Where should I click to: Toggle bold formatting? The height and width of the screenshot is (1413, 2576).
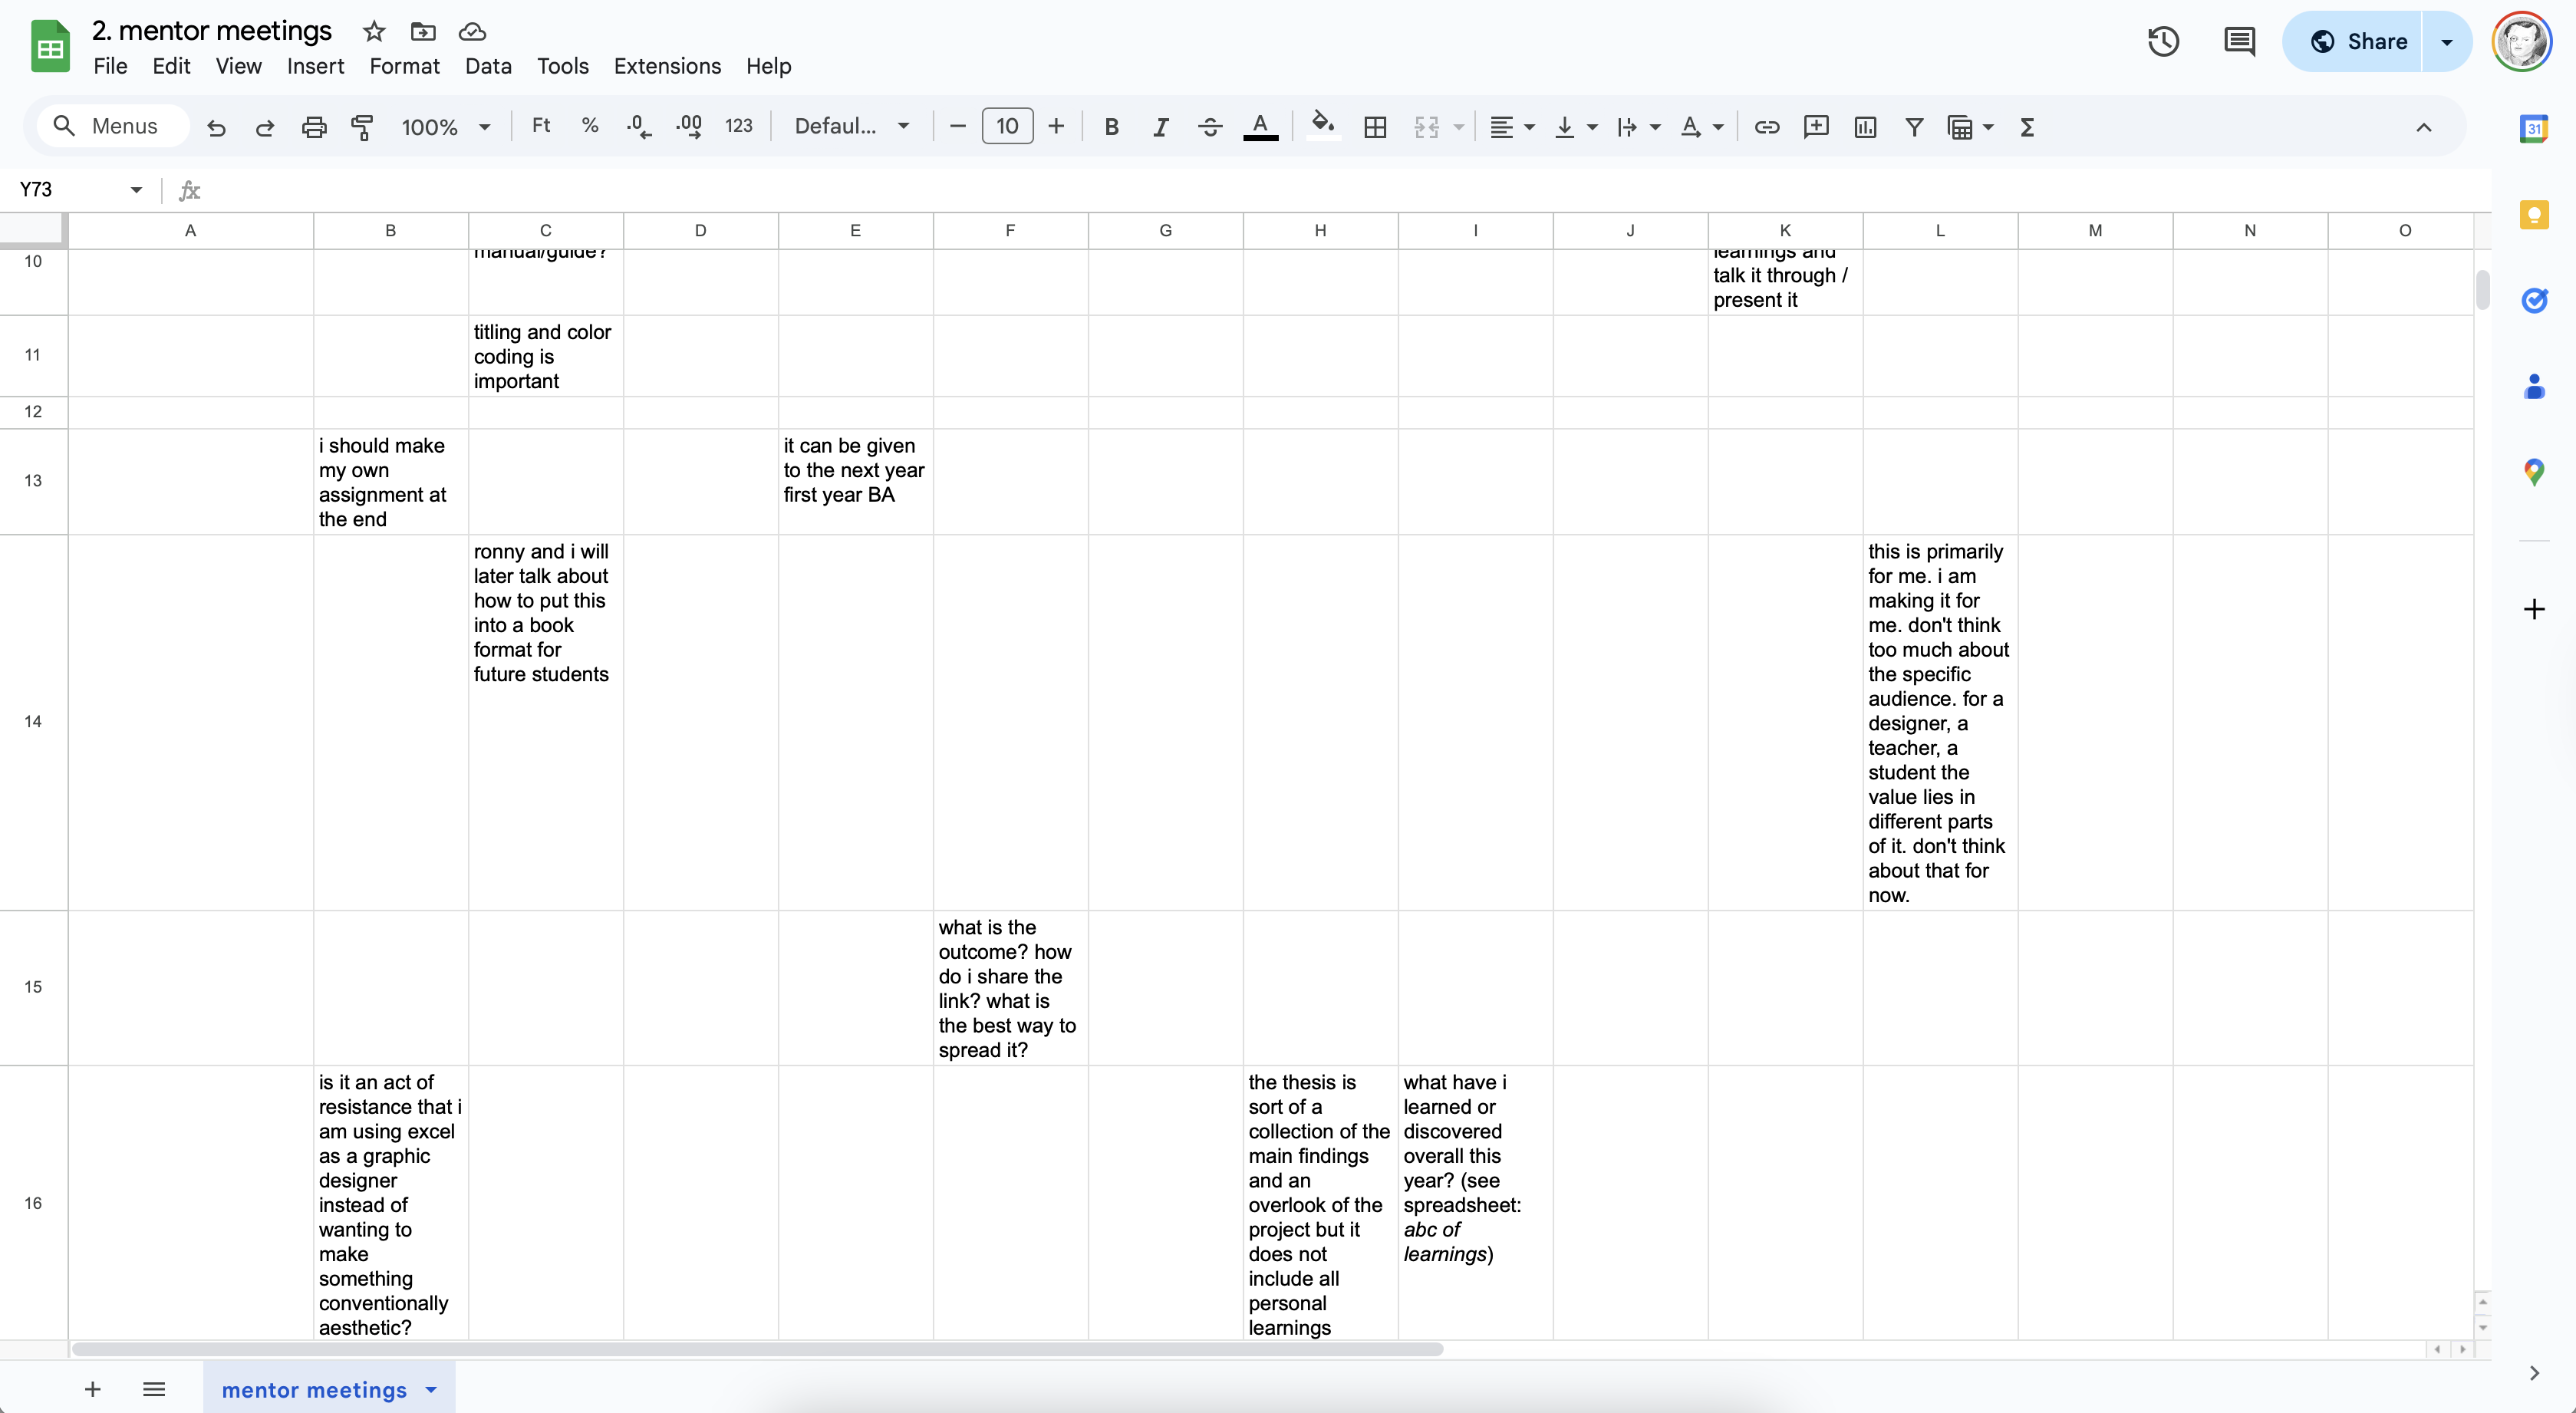pos(1111,127)
